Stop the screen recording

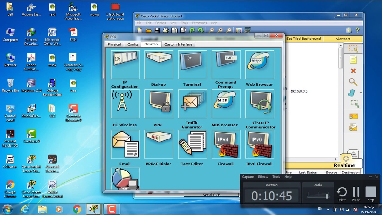[x=371, y=194]
